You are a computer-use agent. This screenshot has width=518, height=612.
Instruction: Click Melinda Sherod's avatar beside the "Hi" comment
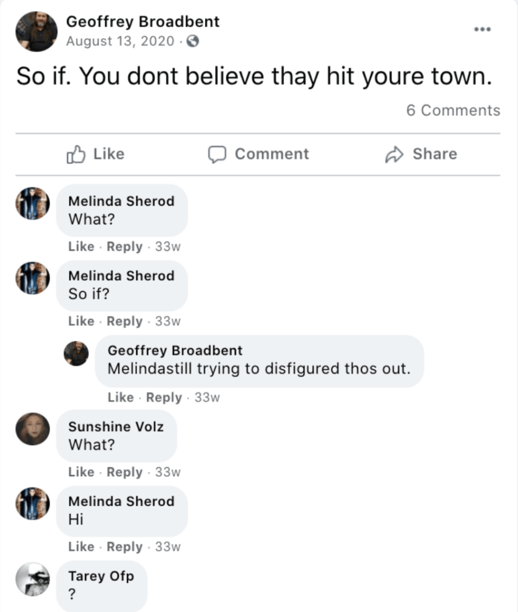(x=33, y=504)
